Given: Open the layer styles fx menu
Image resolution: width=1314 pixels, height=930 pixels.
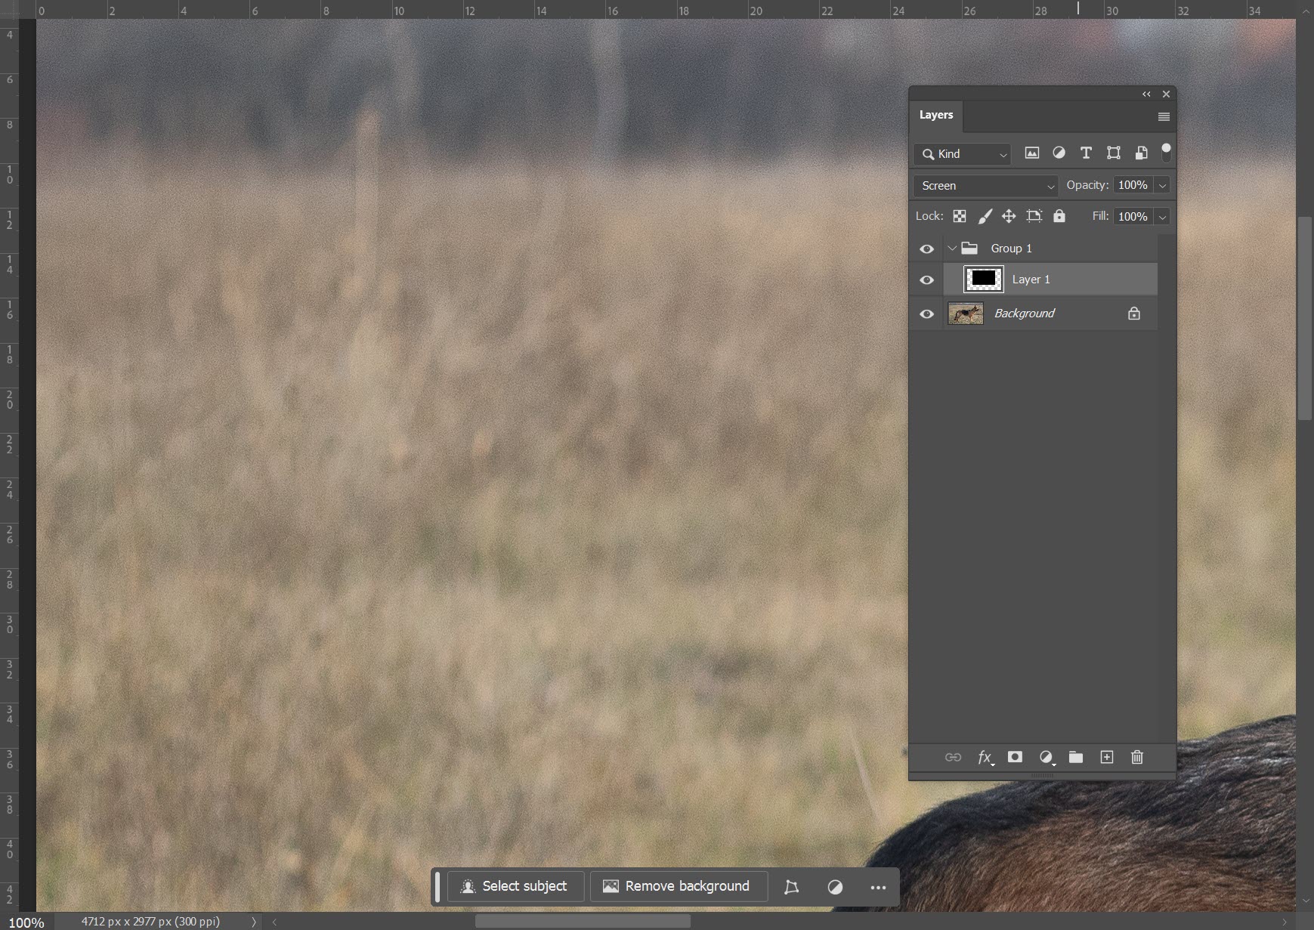Looking at the screenshot, I should (x=984, y=758).
